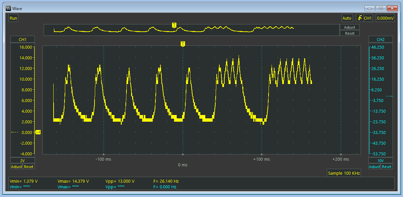Click Reset under the CH2 scale
The width and height of the screenshot is (403, 197).
(387, 166)
